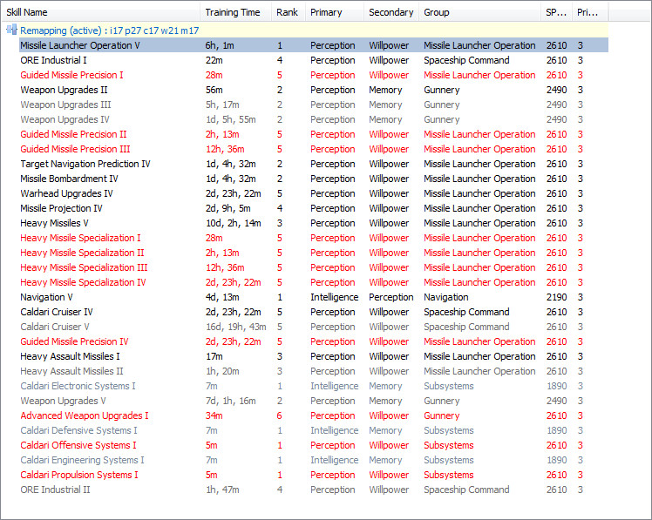Select Caldari Cruiser V skill
Screen dimensions: 652x520
tap(54, 328)
